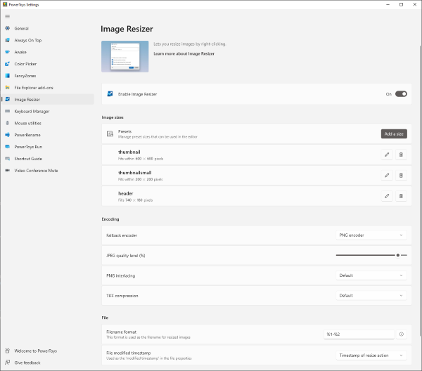Open the Video Conference Mute page
This screenshot has width=422, height=371.
[48, 170]
